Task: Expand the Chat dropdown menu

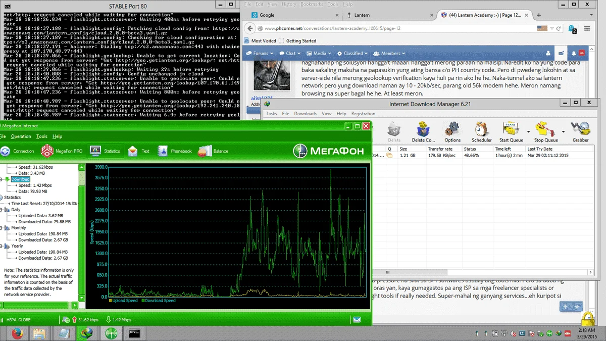Action: coord(290,53)
